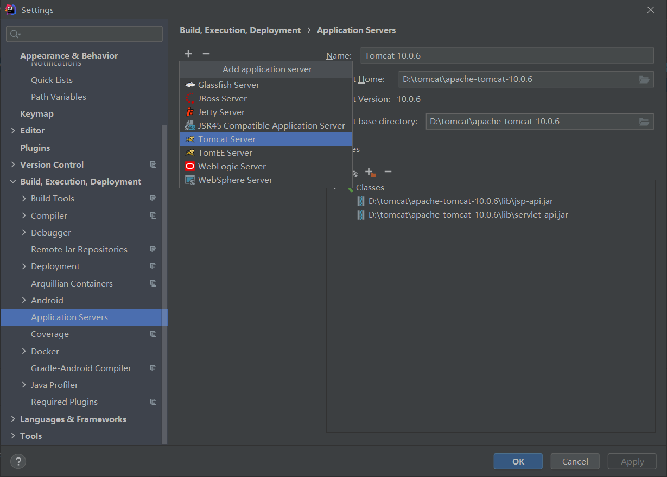
Task: Click project-level icon beside Deployment
Action: (153, 266)
